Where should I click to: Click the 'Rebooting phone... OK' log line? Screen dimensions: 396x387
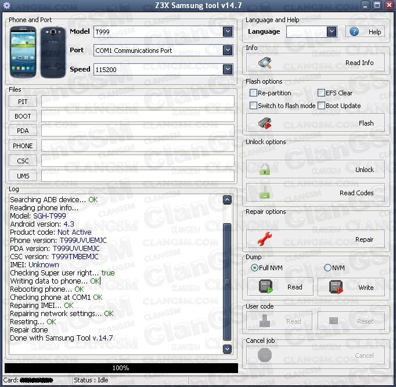pyautogui.click(x=46, y=289)
